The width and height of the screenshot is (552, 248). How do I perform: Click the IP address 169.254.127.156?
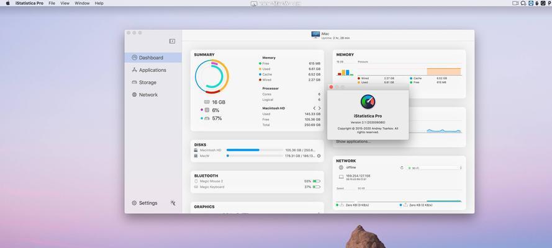(x=358, y=175)
